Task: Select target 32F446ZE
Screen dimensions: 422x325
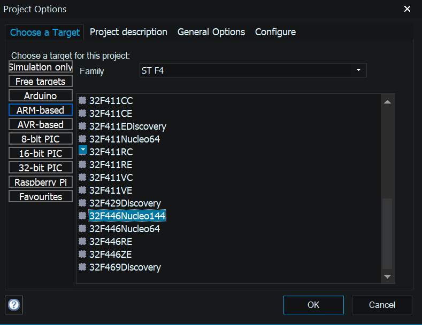Action: [x=110, y=255]
